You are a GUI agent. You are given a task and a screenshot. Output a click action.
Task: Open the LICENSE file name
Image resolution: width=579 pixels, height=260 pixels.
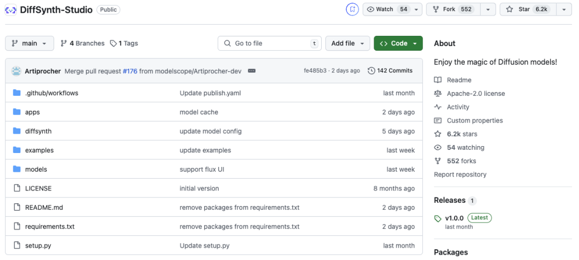pos(39,188)
